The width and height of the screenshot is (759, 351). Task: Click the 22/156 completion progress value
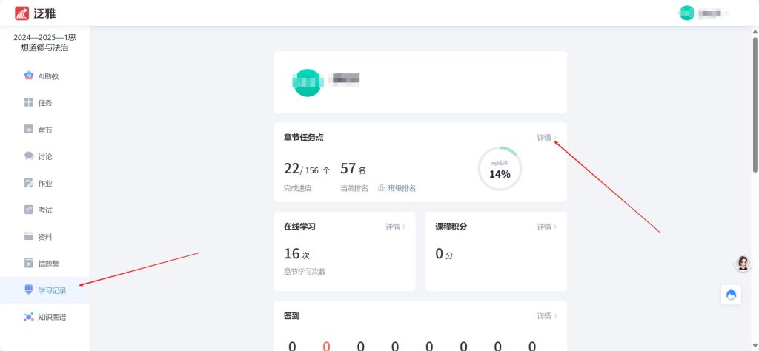click(307, 170)
